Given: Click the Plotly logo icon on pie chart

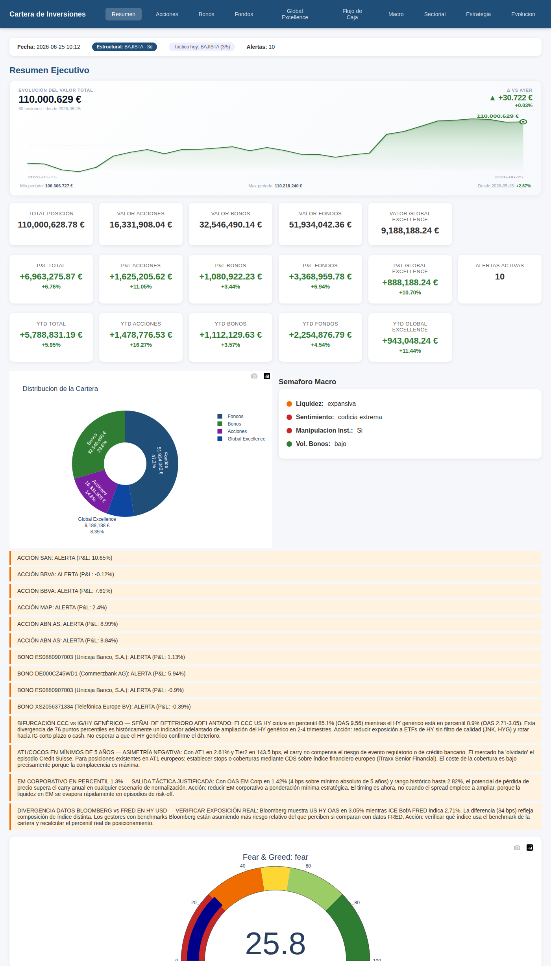Looking at the screenshot, I should click(267, 376).
